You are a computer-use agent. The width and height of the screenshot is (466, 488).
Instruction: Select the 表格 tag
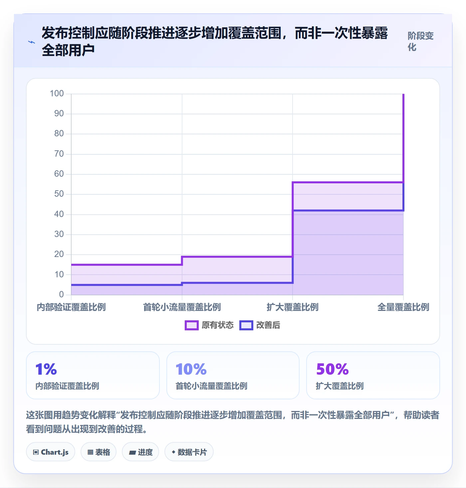[99, 452]
